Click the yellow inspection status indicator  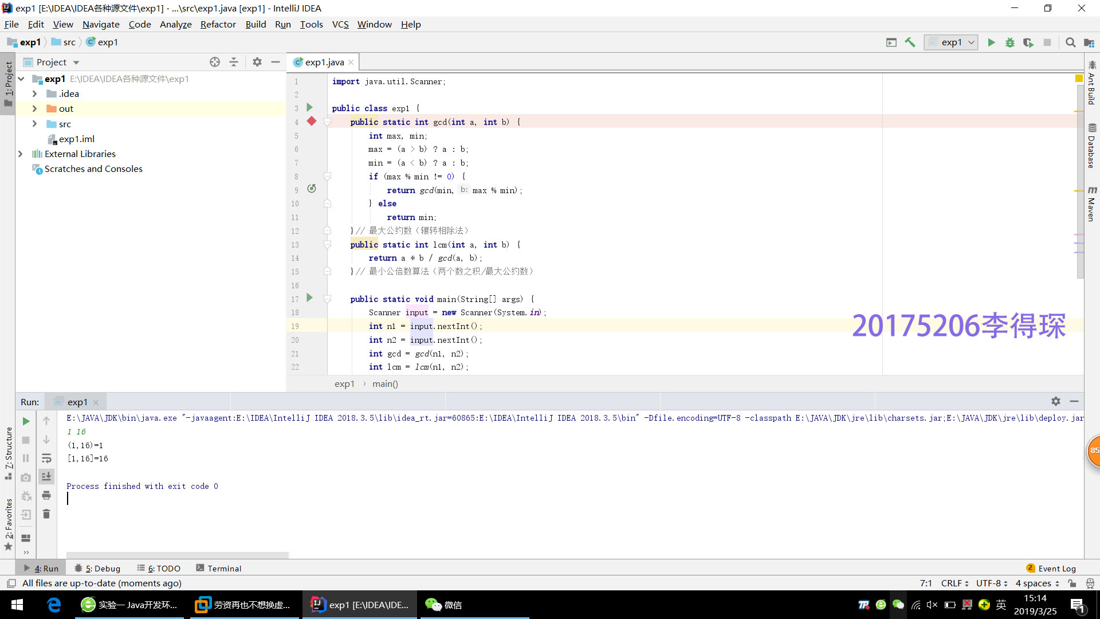coord(1079,79)
